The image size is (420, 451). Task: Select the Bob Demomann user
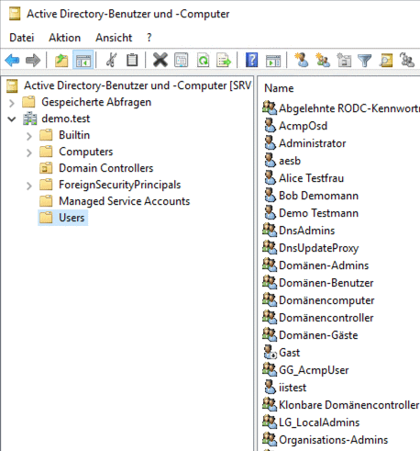[x=318, y=196]
